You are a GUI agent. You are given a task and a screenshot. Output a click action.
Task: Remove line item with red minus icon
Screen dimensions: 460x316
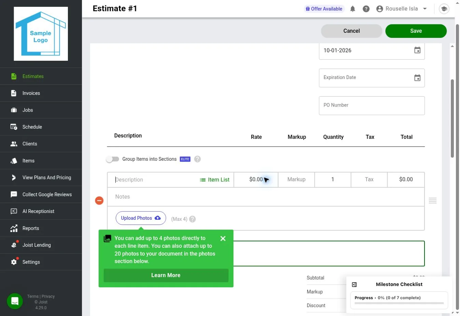point(99,201)
